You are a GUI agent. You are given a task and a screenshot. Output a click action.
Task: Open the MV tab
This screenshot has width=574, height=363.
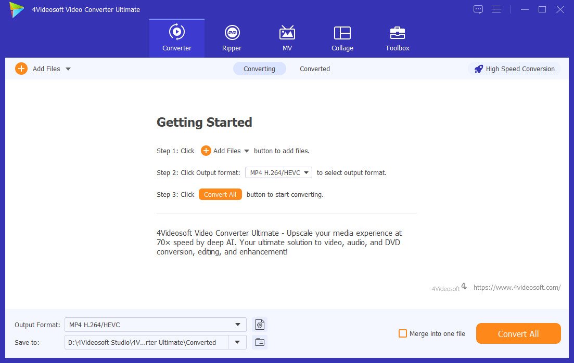tap(287, 38)
